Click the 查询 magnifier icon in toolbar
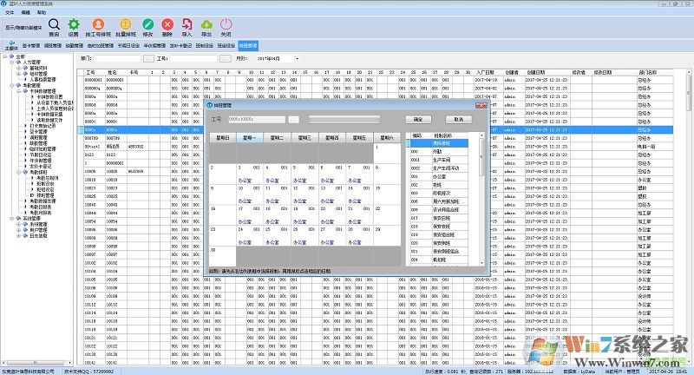Image resolution: width=694 pixels, height=375 pixels. pos(54,25)
